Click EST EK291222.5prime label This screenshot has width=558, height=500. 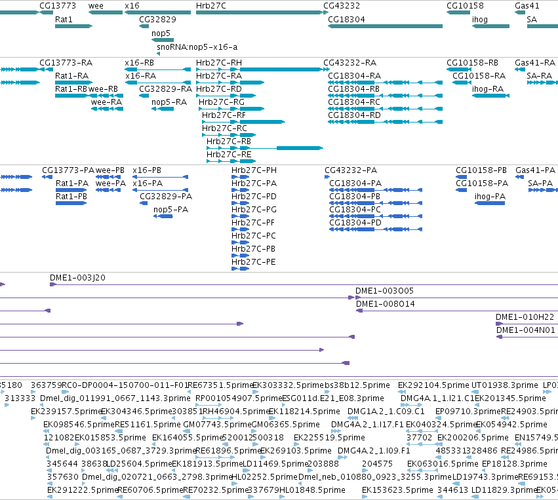(83, 490)
